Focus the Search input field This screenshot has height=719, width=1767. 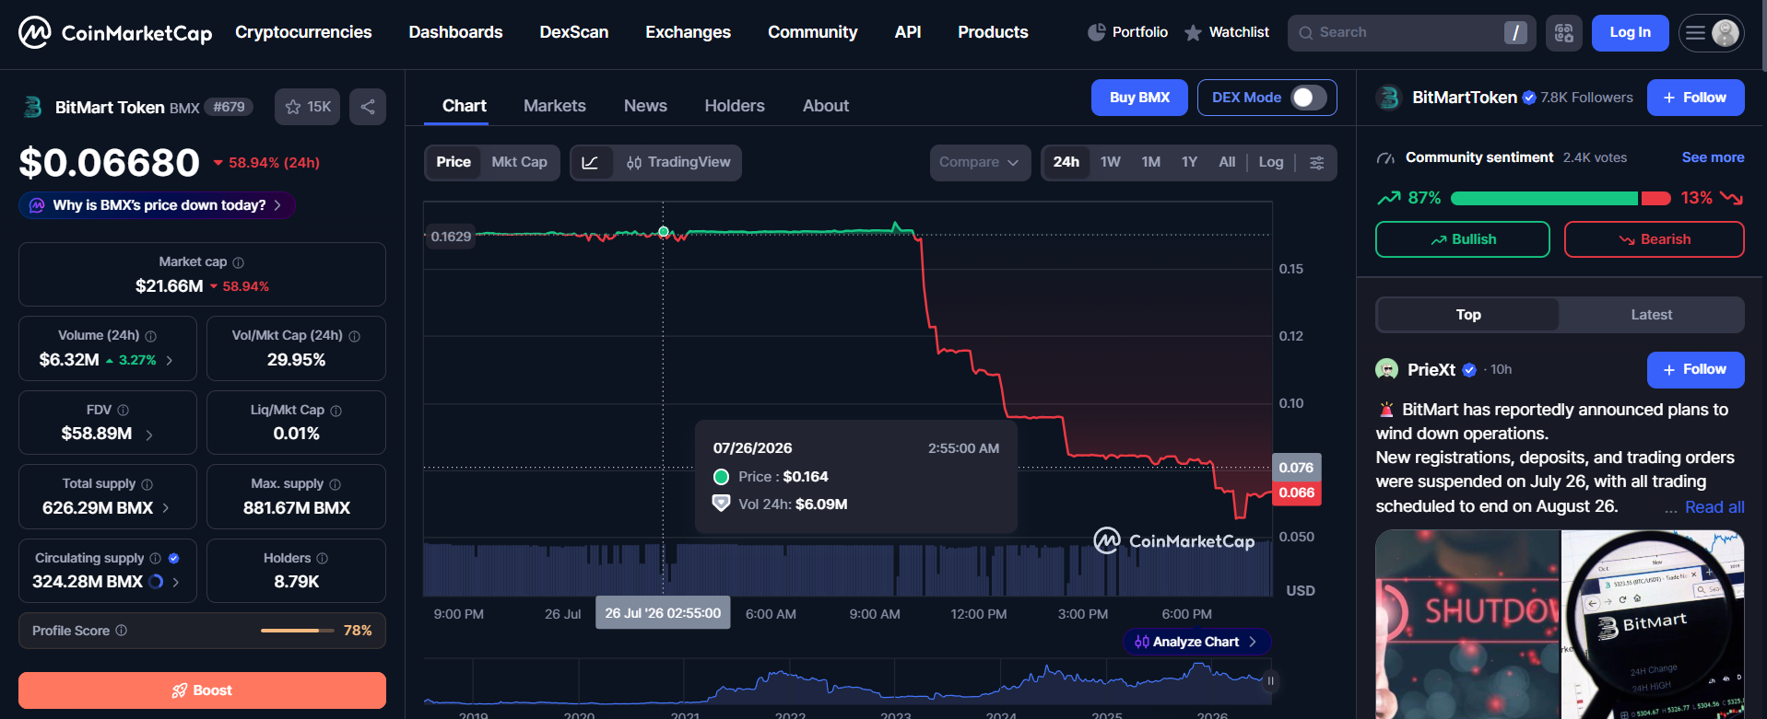1411,33
